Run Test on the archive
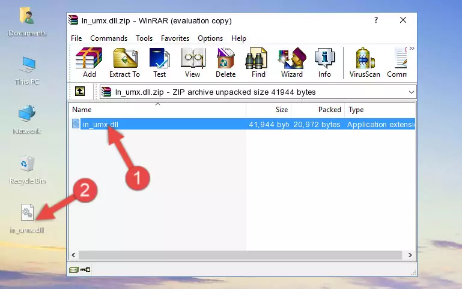This screenshot has height=289, width=462. pyautogui.click(x=159, y=62)
